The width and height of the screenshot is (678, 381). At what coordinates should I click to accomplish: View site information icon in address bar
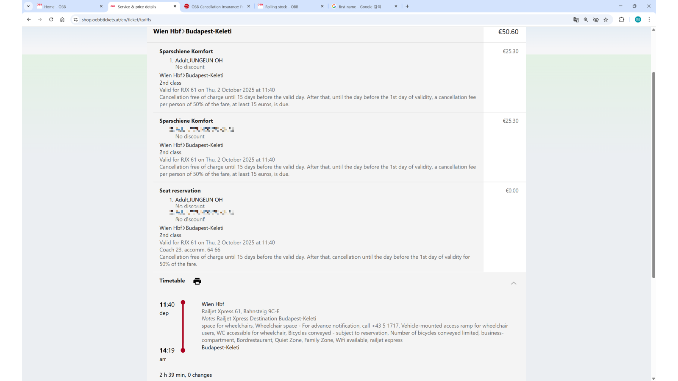pyautogui.click(x=75, y=19)
